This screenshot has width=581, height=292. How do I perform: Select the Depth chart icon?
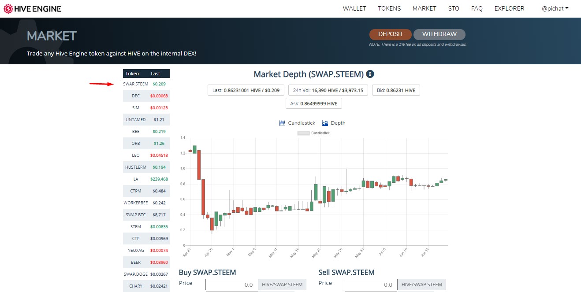325,123
